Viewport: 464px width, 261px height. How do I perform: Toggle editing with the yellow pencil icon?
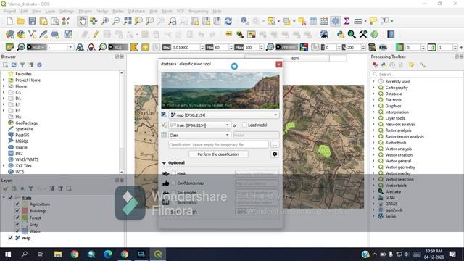[x=96, y=34]
